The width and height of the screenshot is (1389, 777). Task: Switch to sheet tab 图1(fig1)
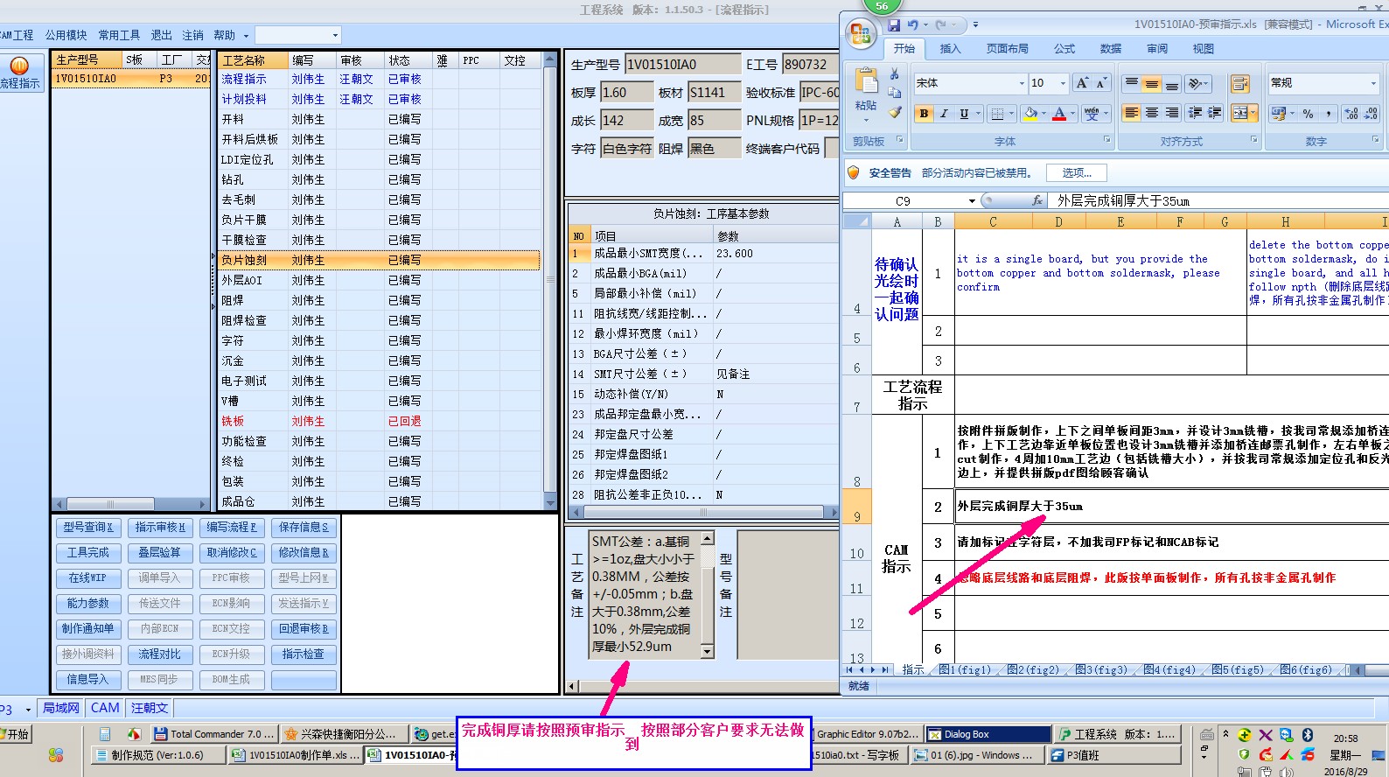[x=966, y=669]
